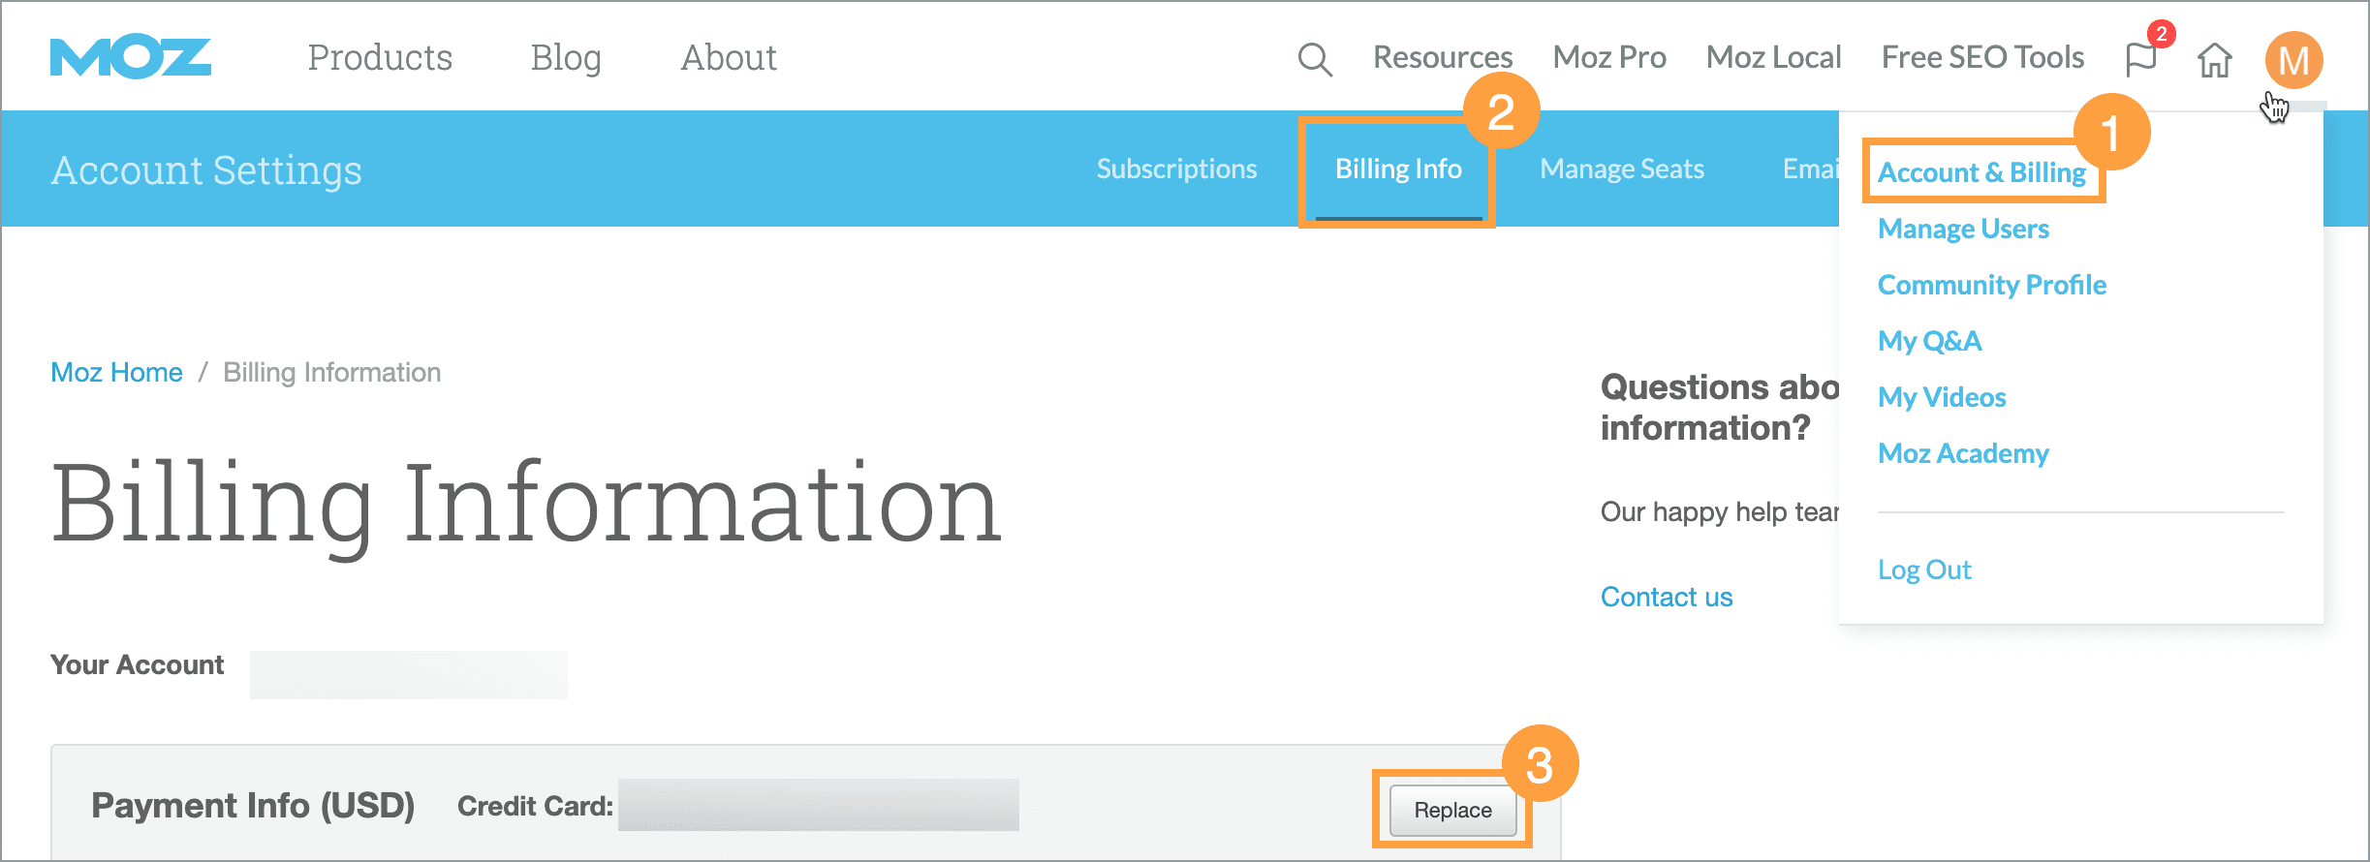This screenshot has width=2370, height=862.
Task: Open Moz Local from top navigation
Action: tap(1773, 58)
